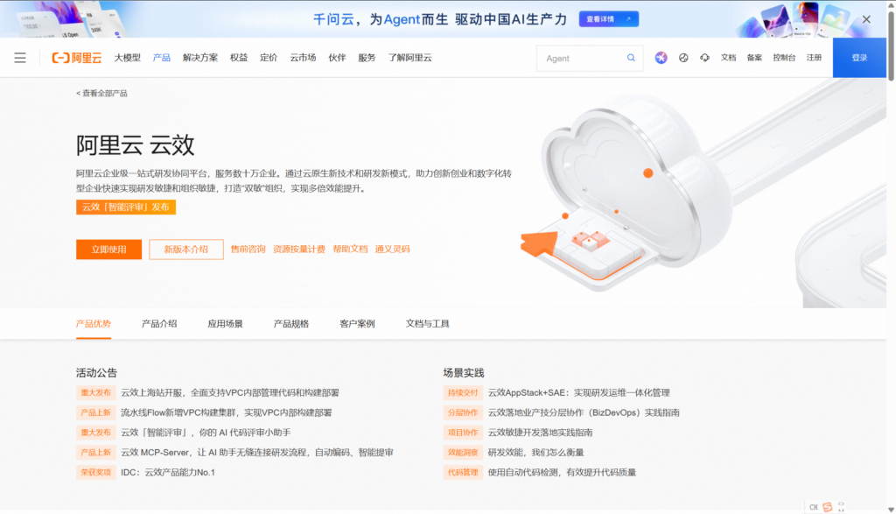Click the 项目协作 tag
The height and width of the screenshot is (514, 896).
[x=462, y=433]
